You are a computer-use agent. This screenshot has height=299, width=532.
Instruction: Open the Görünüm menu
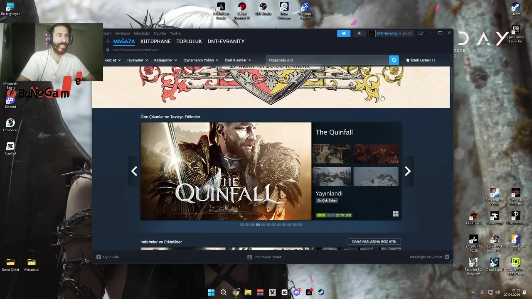tap(123, 33)
